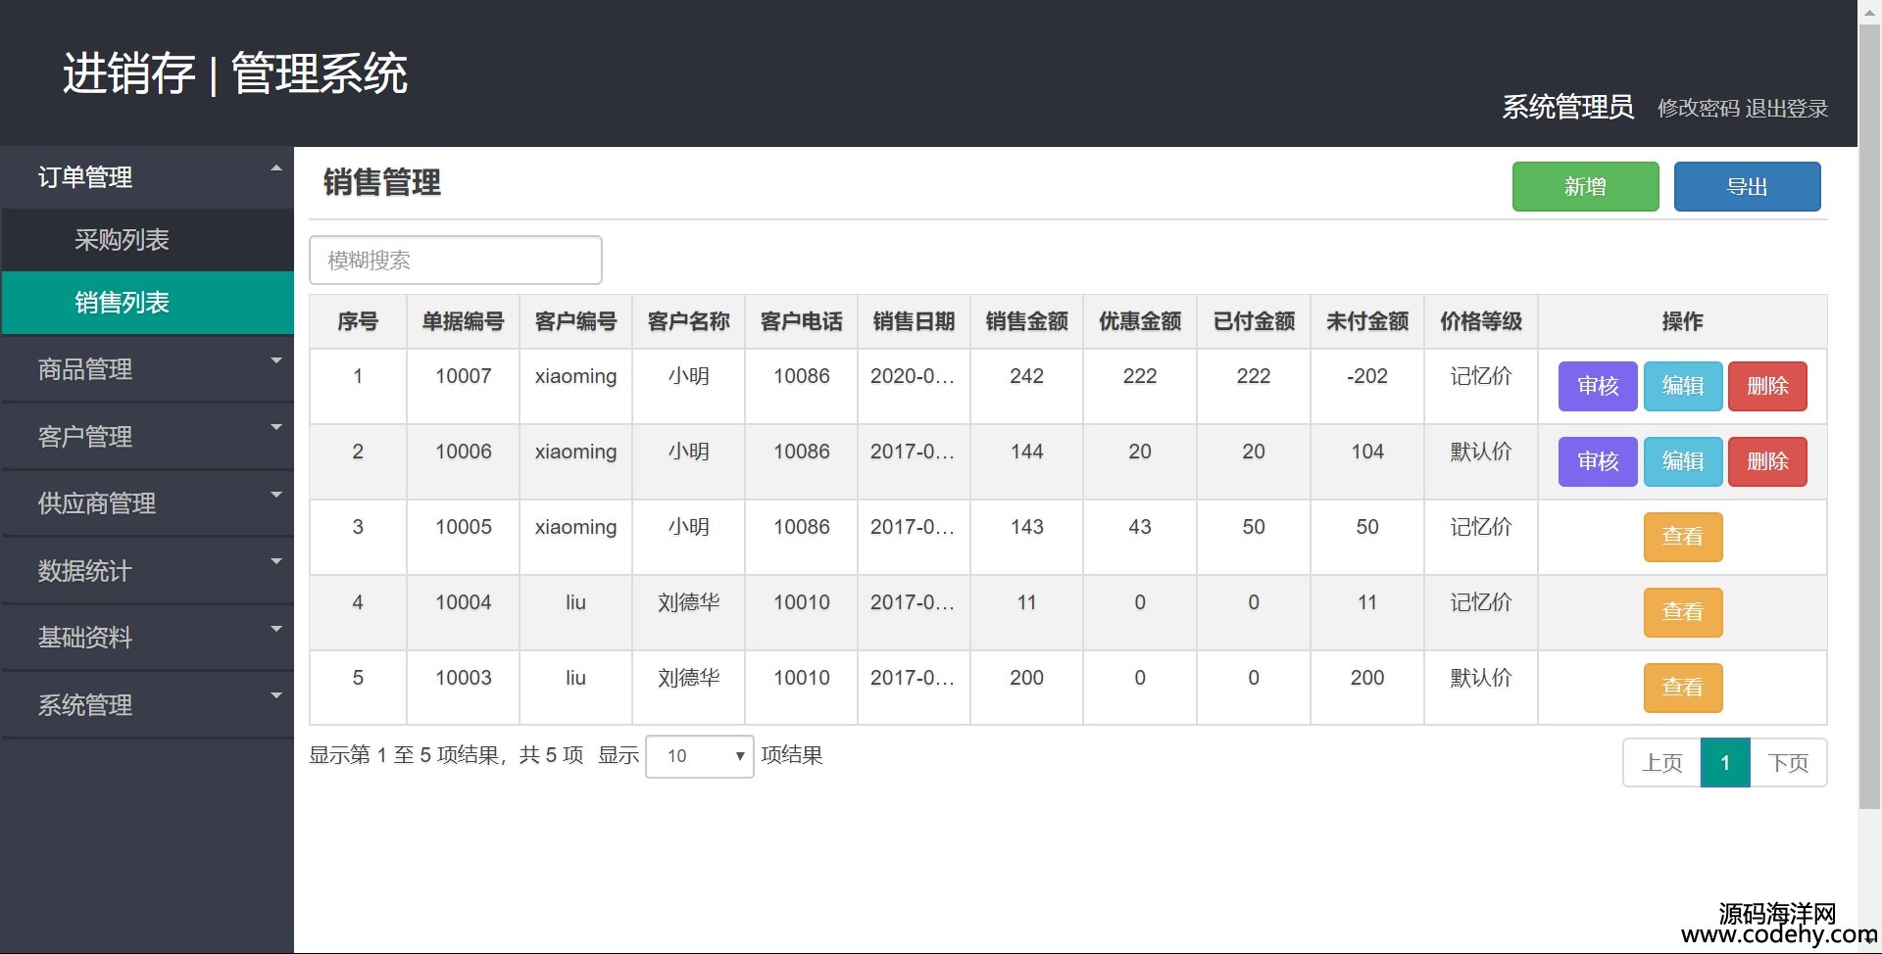Viewport: 1882px width, 954px height.
Task: Expand the 客户管理 menu arrow
Action: coord(276,427)
